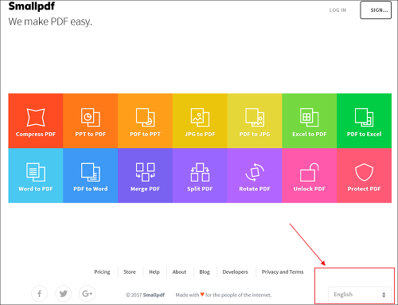This screenshot has height=305, width=398.
Task: Click the Smallpdf name in copyright notice
Action: (x=154, y=295)
